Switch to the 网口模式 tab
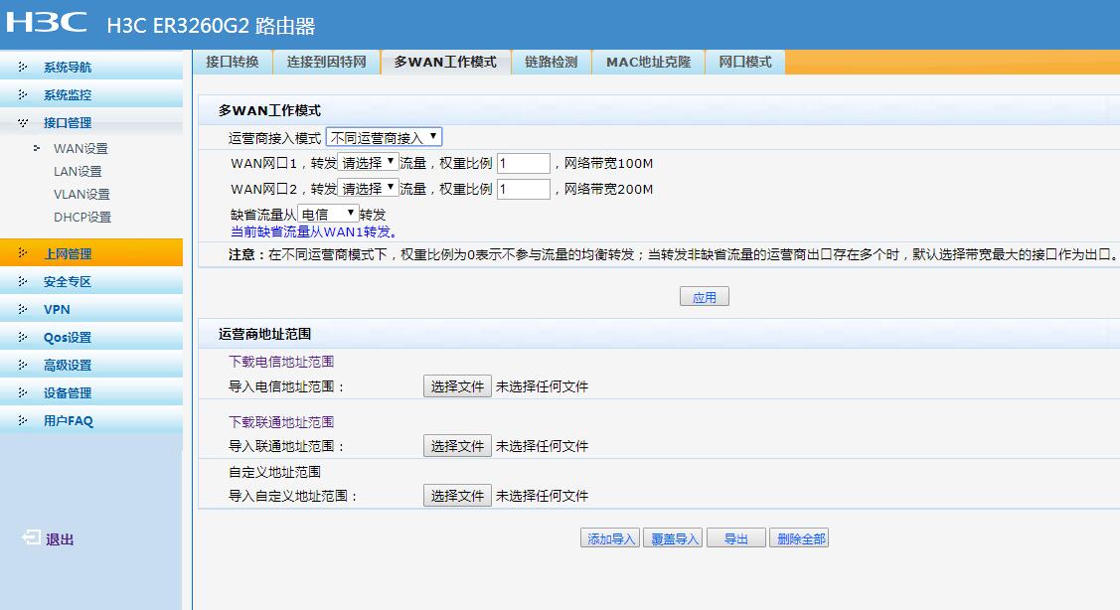Image resolution: width=1120 pixels, height=610 pixels. (x=745, y=63)
